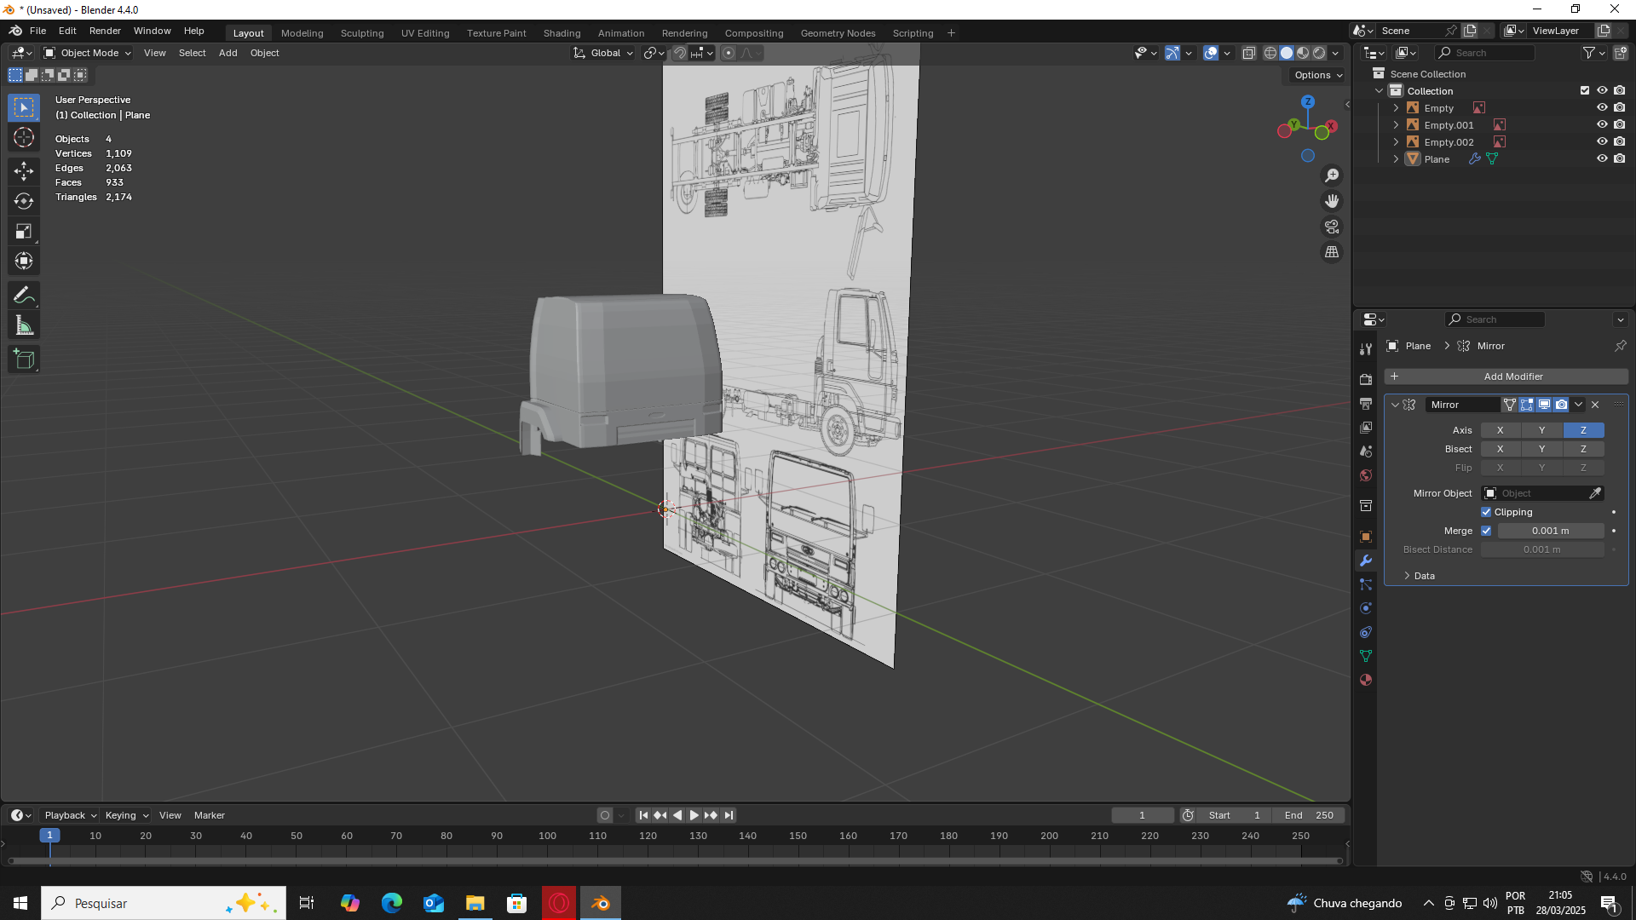Enable X axis on Mirror modifier

point(1500,430)
